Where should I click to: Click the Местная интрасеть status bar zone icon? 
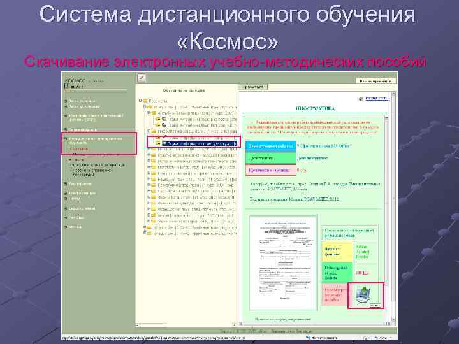[x=308, y=338]
